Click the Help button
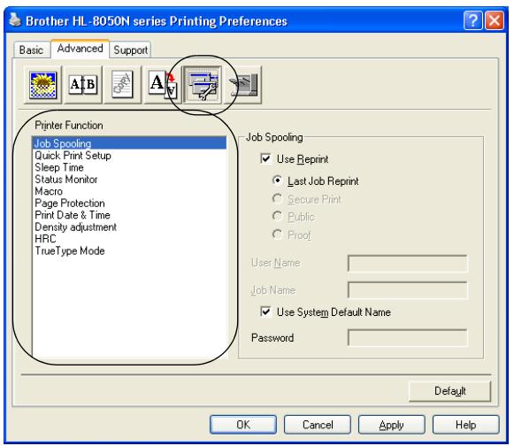Viewport: 514px width, 446px height. point(466,425)
